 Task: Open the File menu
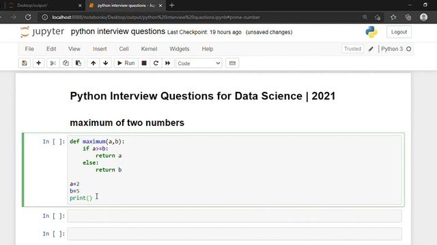pos(29,49)
